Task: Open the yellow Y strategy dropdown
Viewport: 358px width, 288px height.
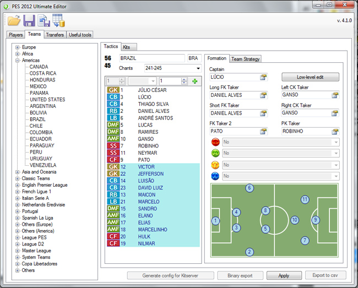Action: coord(336,165)
